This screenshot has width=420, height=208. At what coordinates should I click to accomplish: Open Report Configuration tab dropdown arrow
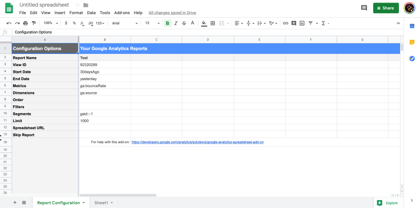[x=83, y=203]
